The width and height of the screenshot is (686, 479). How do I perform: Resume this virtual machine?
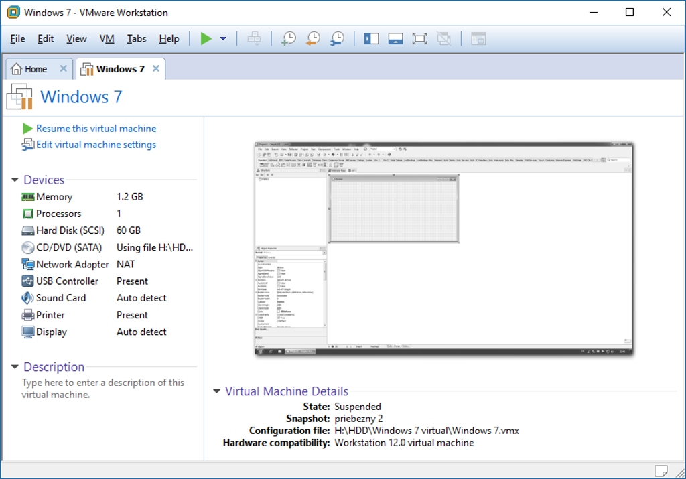coord(96,129)
